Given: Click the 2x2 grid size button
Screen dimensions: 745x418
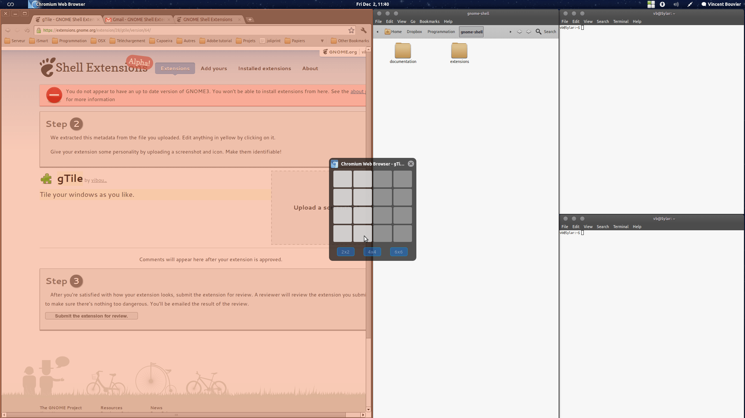Looking at the screenshot, I should (345, 252).
